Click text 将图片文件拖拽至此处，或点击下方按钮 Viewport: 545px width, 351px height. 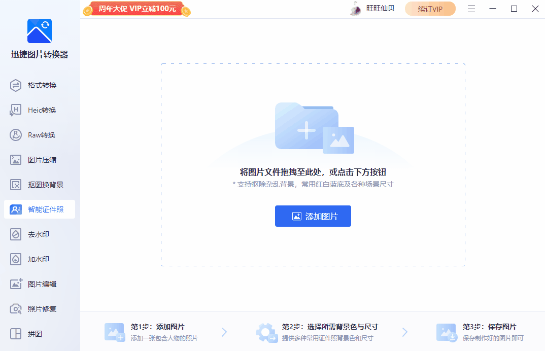pyautogui.click(x=313, y=172)
